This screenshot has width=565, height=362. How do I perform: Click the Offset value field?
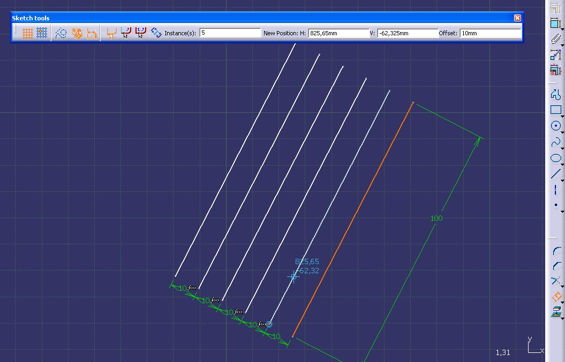coord(491,33)
